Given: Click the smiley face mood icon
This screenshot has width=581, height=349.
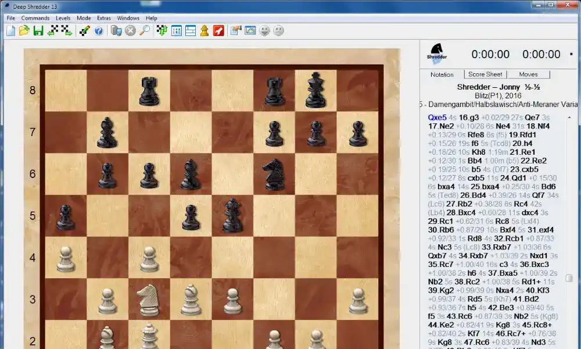Looking at the screenshot, I should tap(264, 31).
